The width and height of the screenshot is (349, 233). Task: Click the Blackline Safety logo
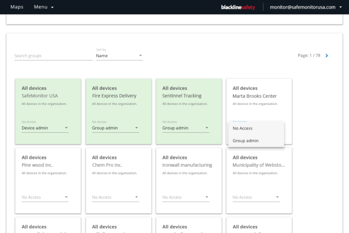[238, 7]
